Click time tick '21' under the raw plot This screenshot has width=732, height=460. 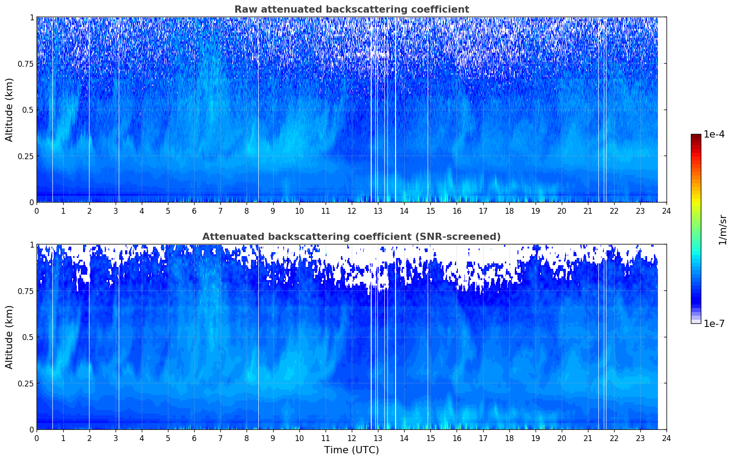[588, 211]
